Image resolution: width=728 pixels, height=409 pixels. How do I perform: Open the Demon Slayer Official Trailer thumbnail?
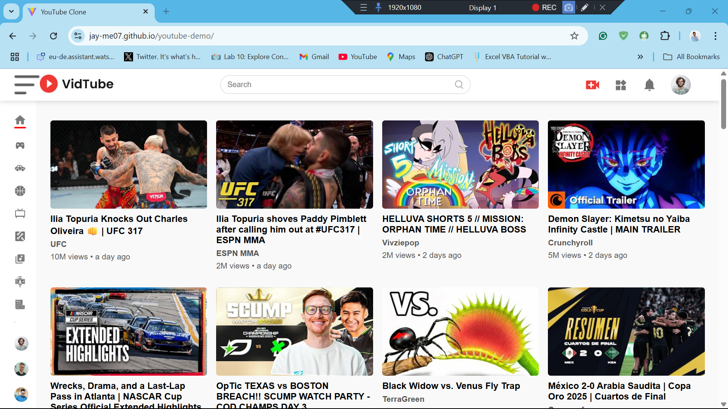pos(626,164)
